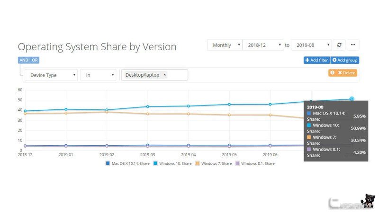Toggle the Windows 8.1 Share legend series

255,163
